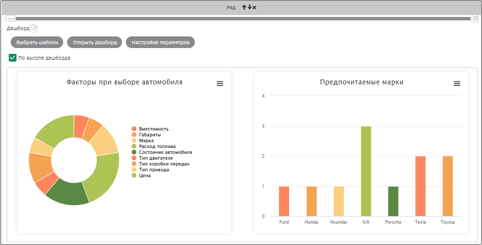Click the Toyota bar
482x245 pixels.
(x=448, y=186)
